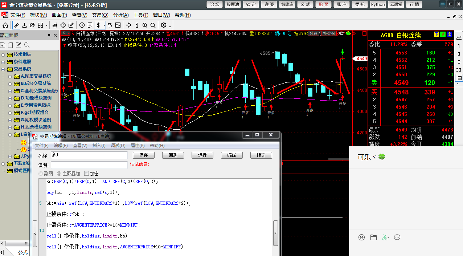Click the 回测 backtest button

pos(173,155)
